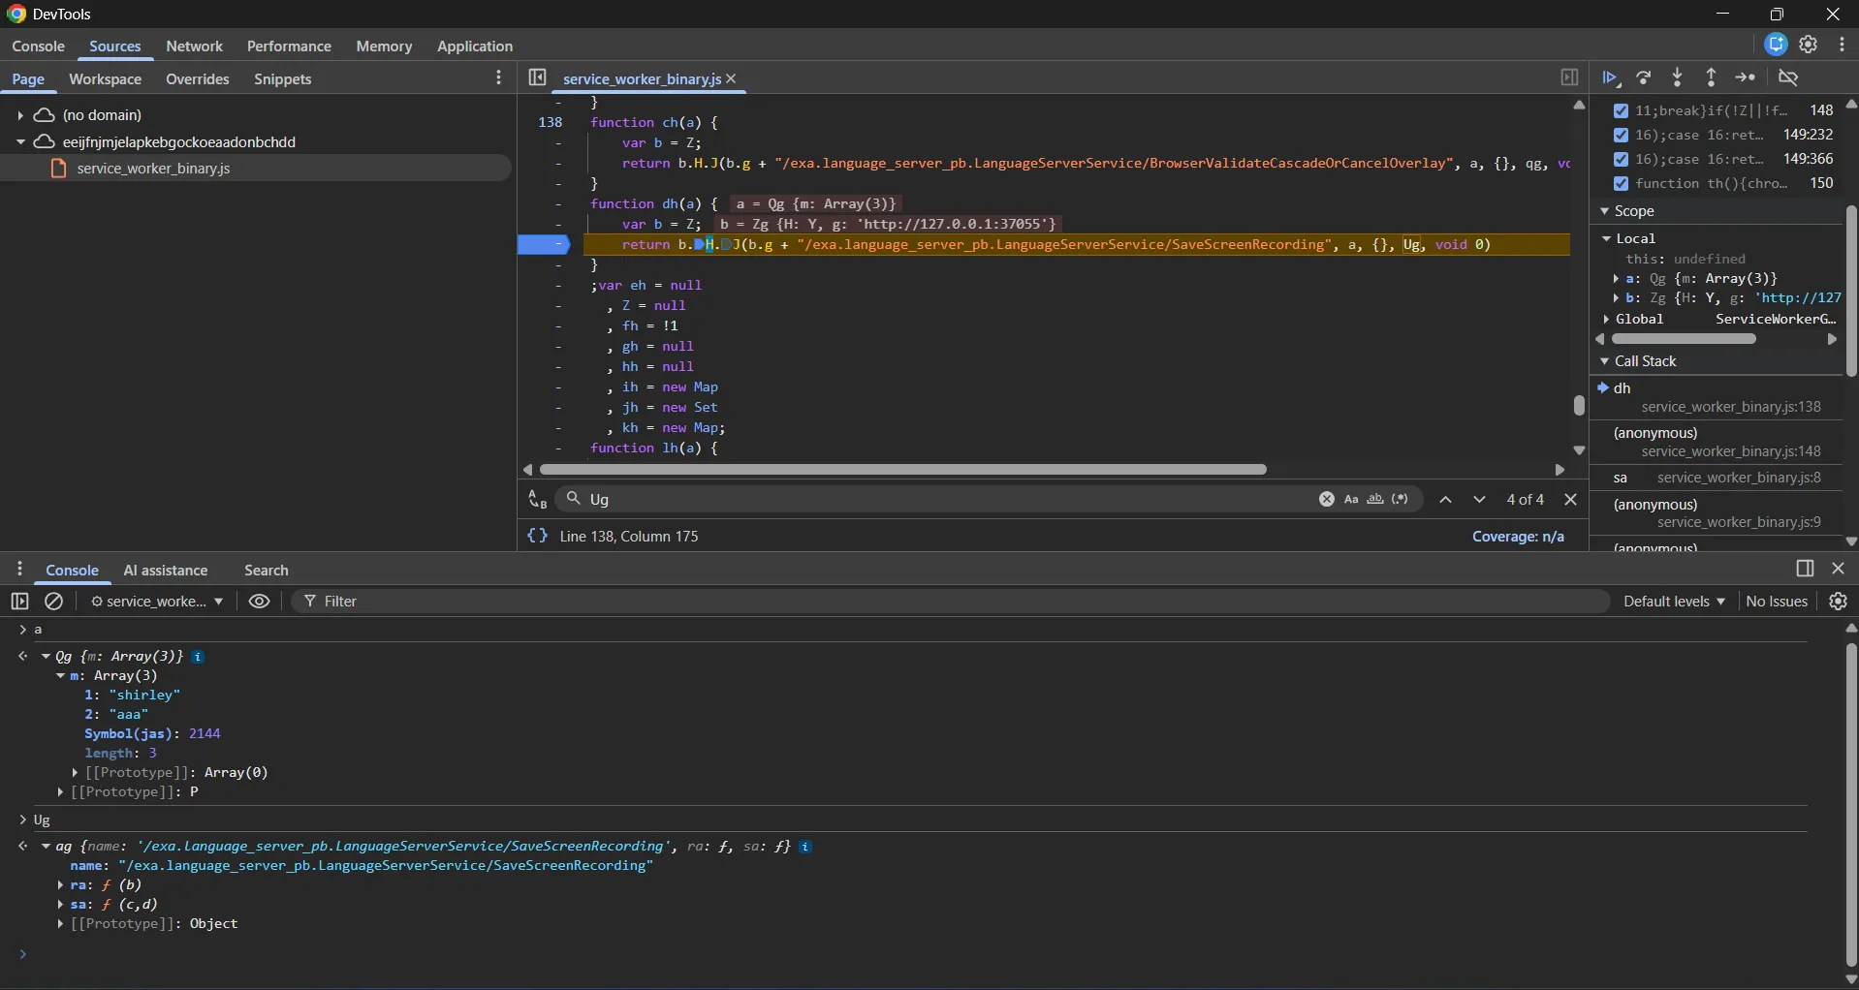Step into next function call
Viewport: 1859px width, 990px height.
(1678, 78)
